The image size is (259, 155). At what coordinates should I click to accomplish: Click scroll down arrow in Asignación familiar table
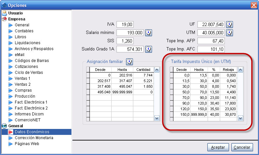click(x=157, y=118)
